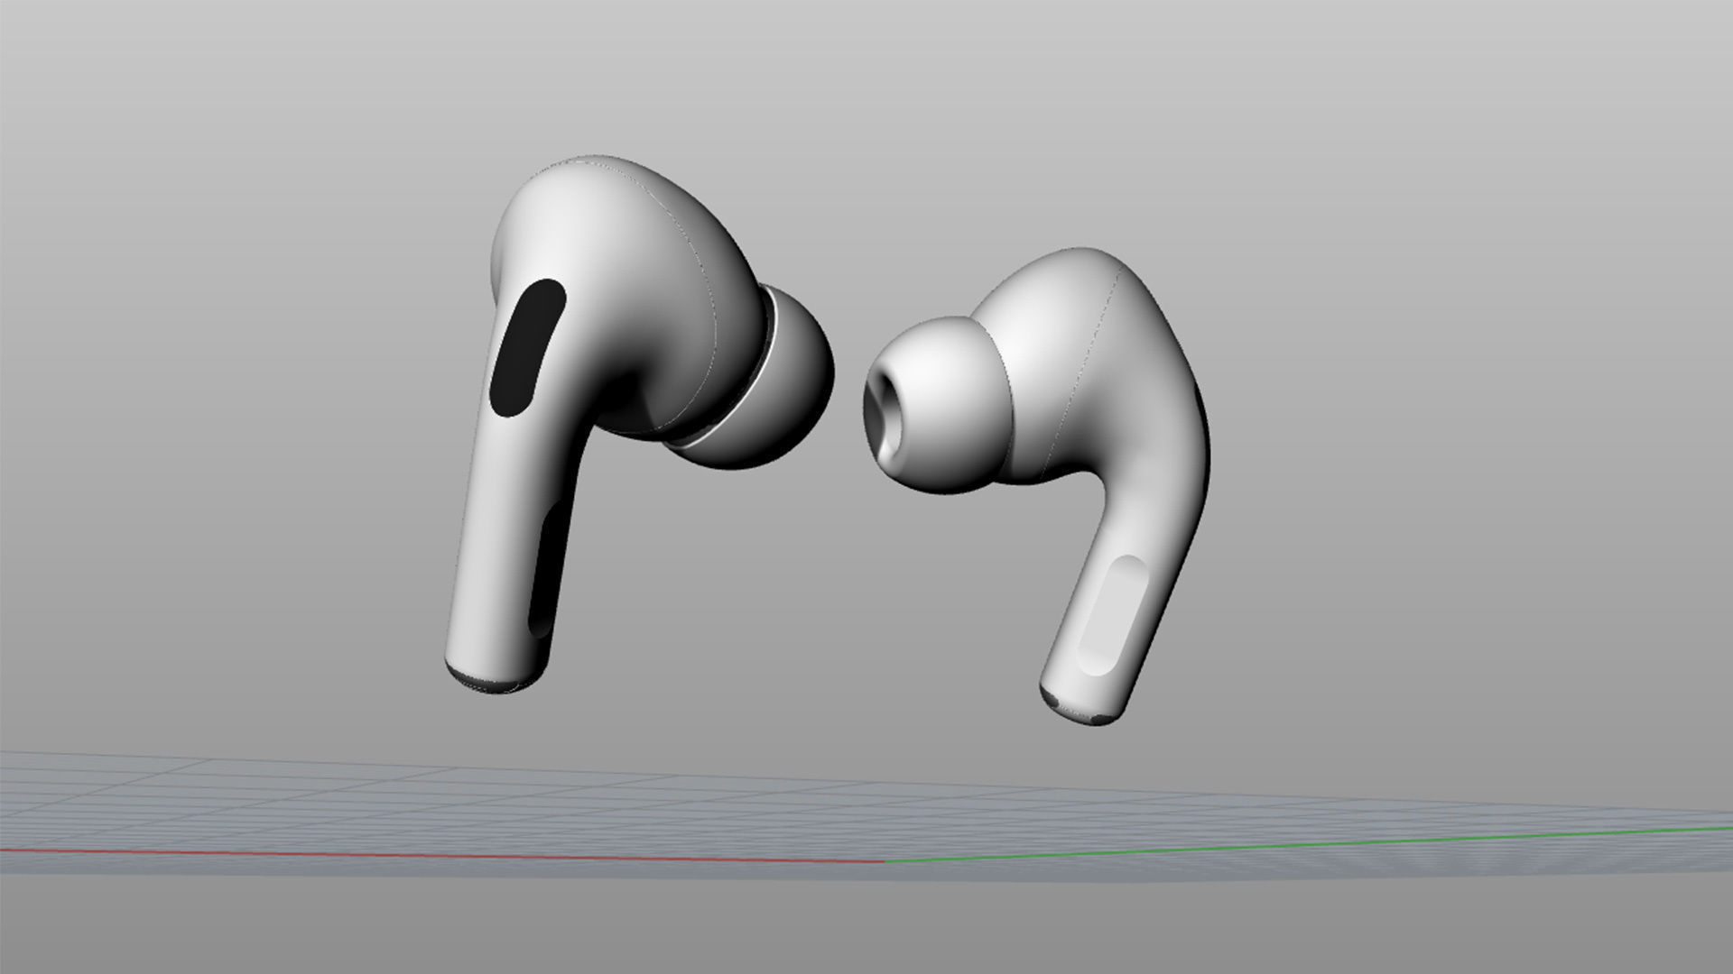
Task: Click empty gray background above the earbuds
Action: (x=866, y=81)
